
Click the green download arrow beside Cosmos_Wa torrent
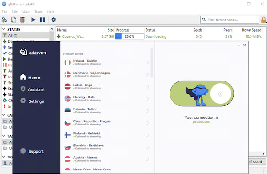(x=59, y=36)
